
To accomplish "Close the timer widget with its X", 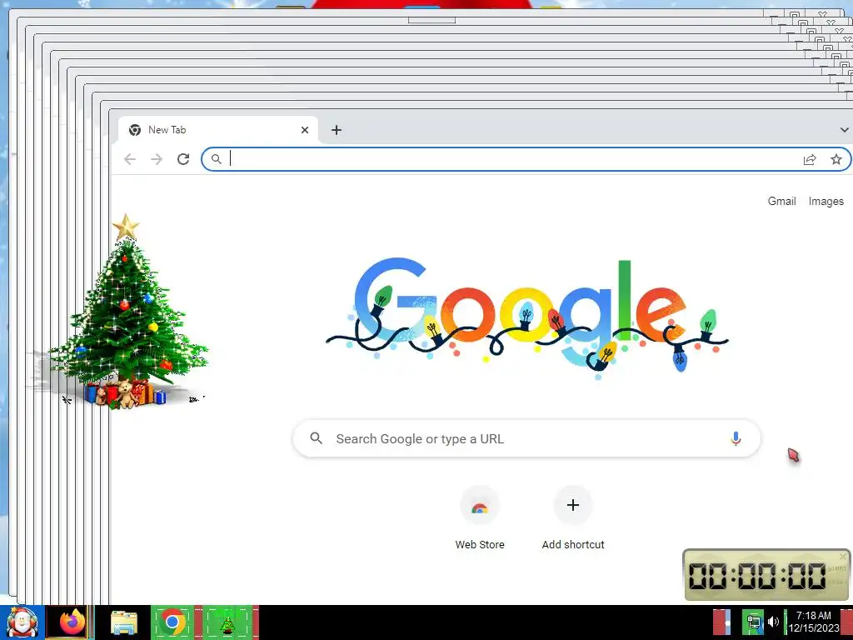I will (x=843, y=556).
